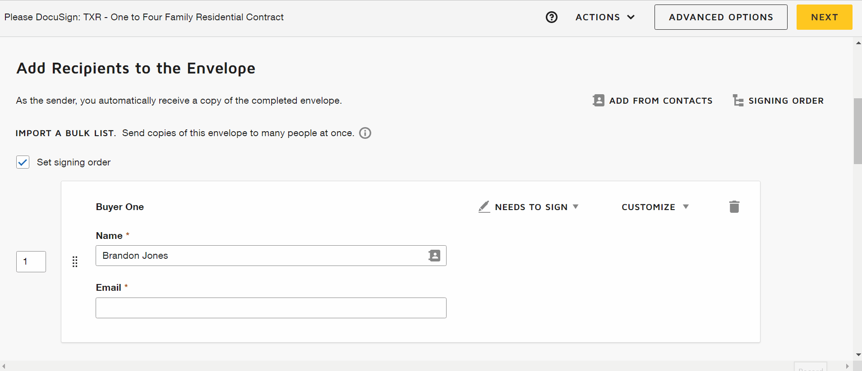Screen dimensions: 862x371
Task: Open the Signing Order diagram link
Action: (x=778, y=101)
